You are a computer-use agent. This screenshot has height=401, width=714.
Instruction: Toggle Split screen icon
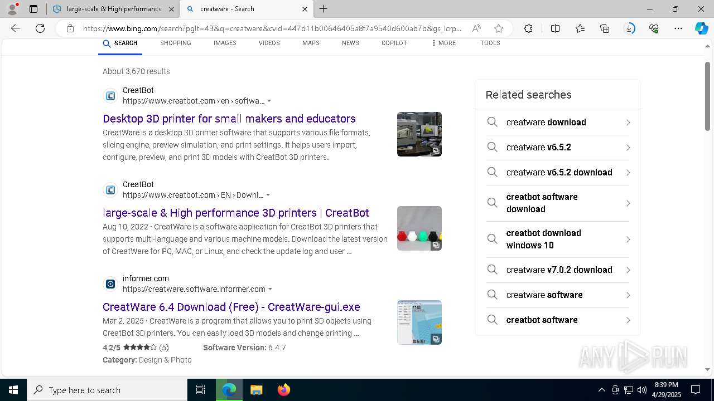coord(555,28)
